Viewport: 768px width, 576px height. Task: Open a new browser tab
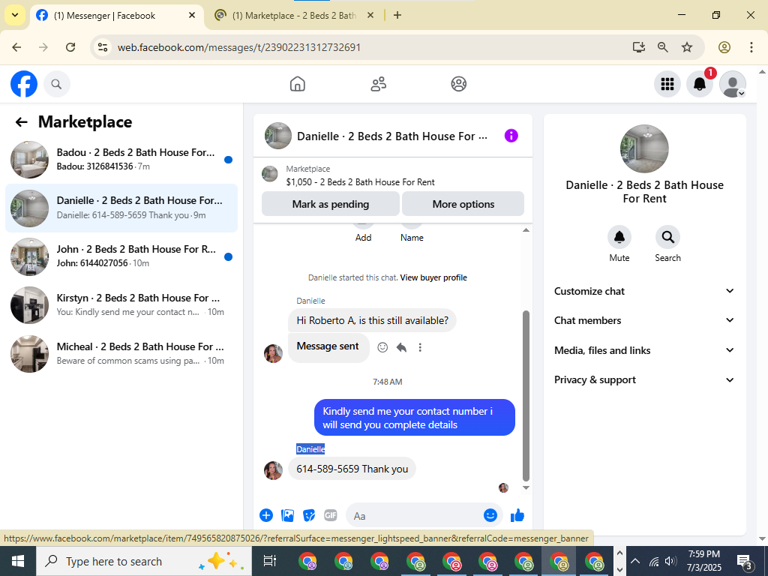coord(397,16)
